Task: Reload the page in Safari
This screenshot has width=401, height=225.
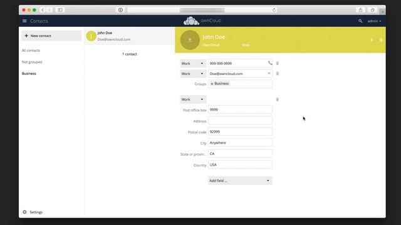Action: 274,10
